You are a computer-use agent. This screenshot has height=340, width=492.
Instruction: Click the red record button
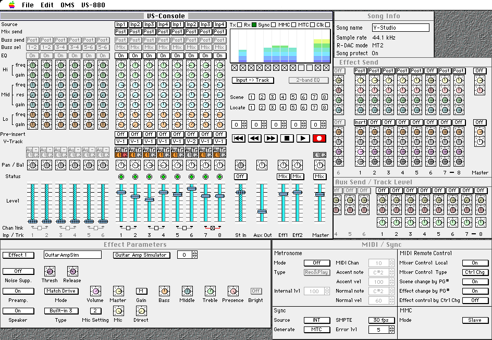tap(319, 138)
